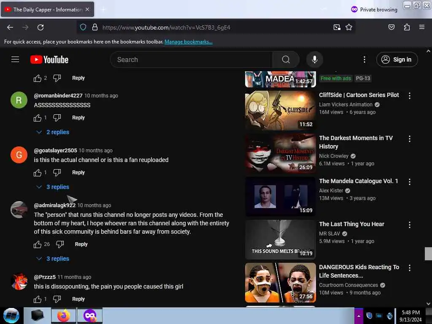This screenshot has height=324, width=432.
Task: Open DANGEROUS Kids Reacting thumbnail
Action: click(280, 282)
